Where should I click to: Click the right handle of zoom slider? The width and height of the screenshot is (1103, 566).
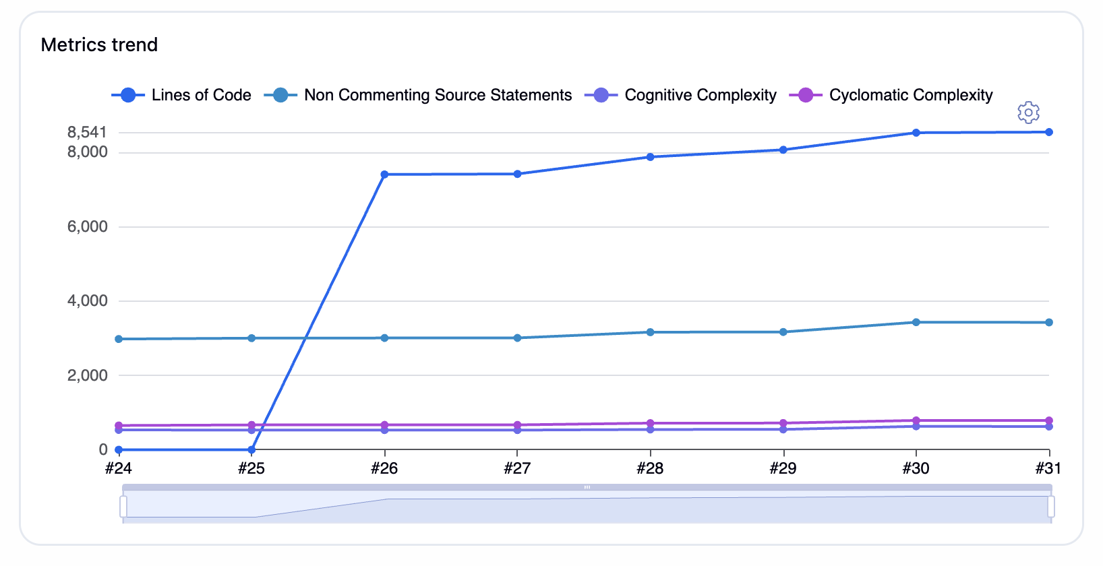pyautogui.click(x=1050, y=506)
